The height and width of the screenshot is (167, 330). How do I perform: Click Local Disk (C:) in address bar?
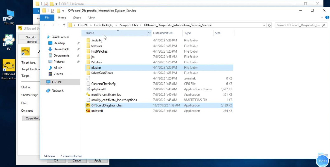pos(104,25)
